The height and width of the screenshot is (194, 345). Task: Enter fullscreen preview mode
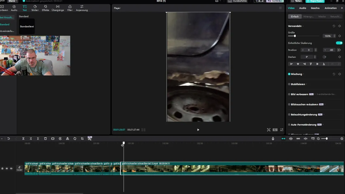(x=282, y=130)
